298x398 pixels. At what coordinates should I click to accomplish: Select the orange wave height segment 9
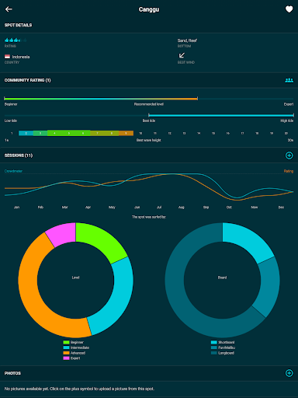tap(126, 133)
